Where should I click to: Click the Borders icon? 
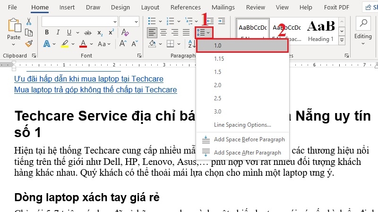point(171,44)
